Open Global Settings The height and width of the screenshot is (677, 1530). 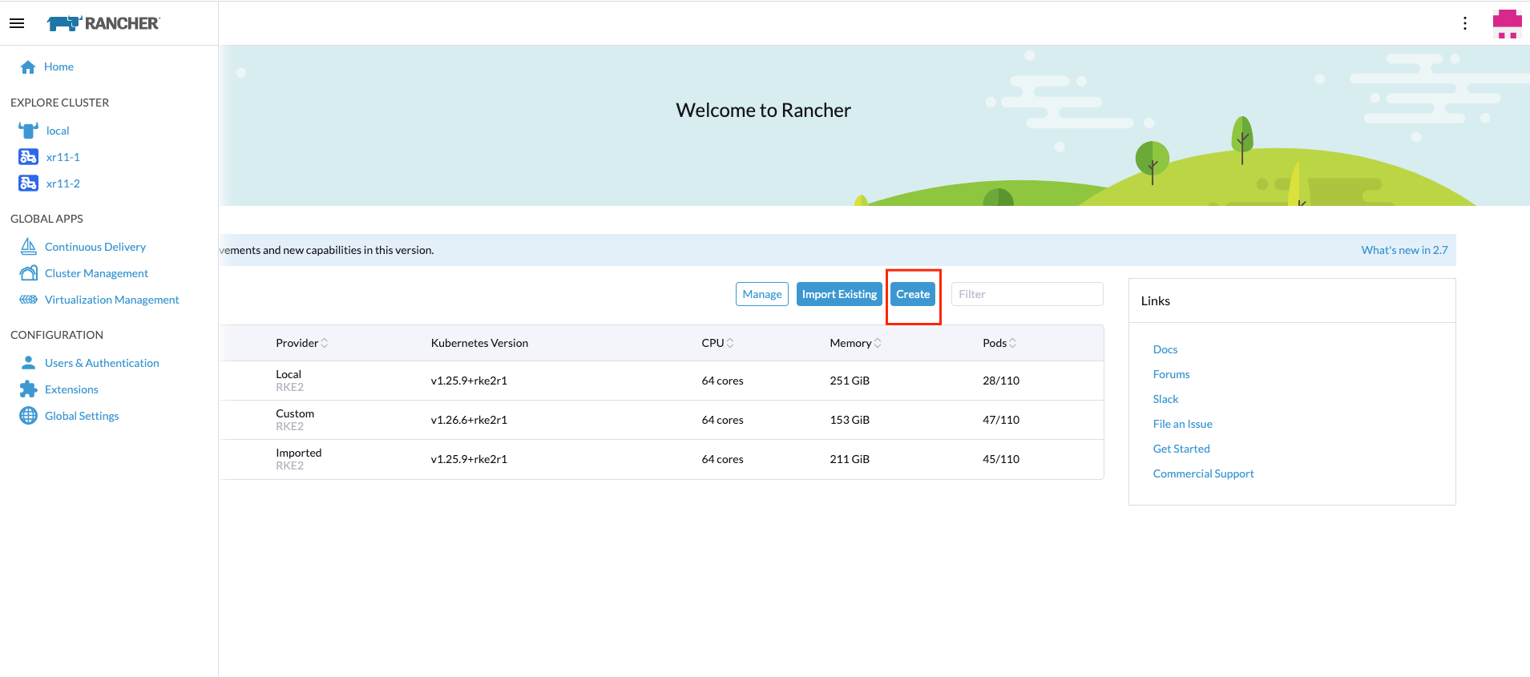82,416
